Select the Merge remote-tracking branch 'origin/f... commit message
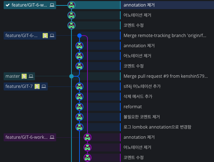This screenshot has width=214, height=162. (165, 36)
